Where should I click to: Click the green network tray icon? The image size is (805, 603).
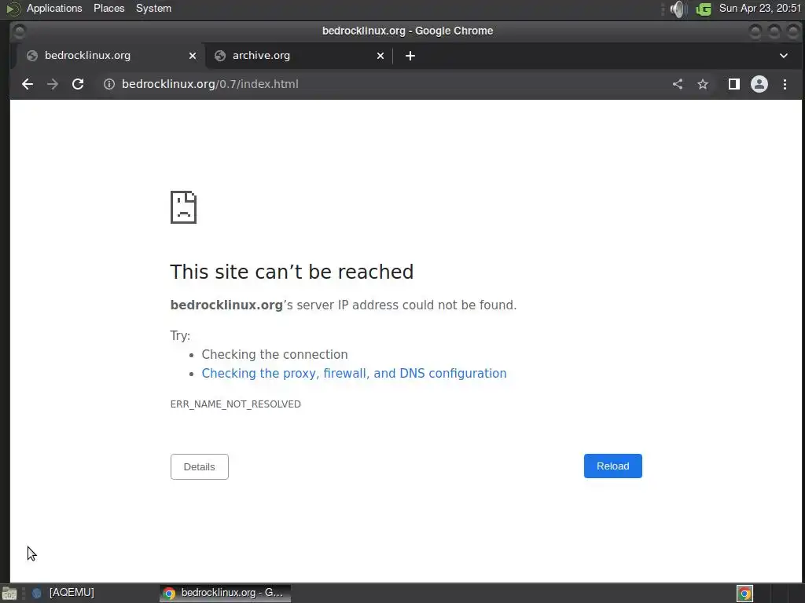pos(704,9)
